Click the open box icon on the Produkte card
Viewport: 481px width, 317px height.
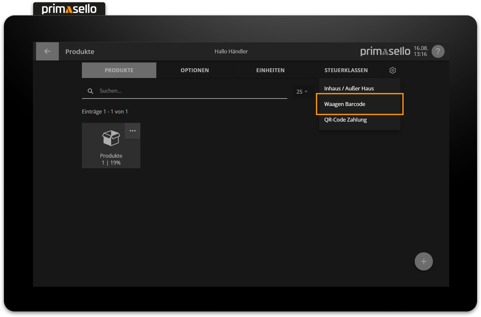[111, 138]
